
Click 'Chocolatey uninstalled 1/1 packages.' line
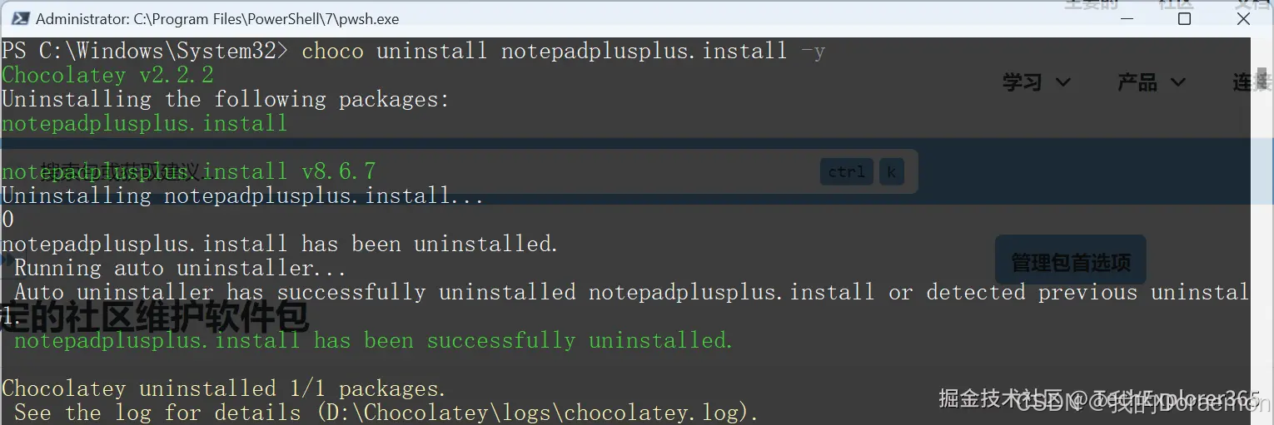click(224, 388)
